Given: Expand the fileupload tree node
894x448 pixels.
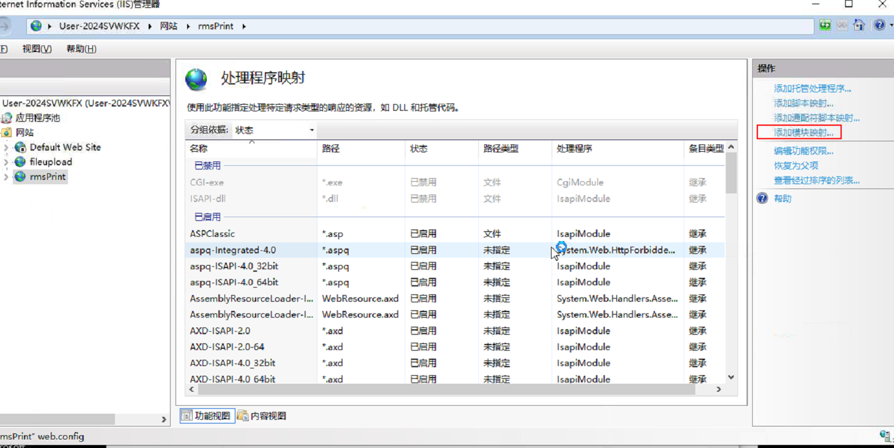Looking at the screenshot, I should click(6, 162).
